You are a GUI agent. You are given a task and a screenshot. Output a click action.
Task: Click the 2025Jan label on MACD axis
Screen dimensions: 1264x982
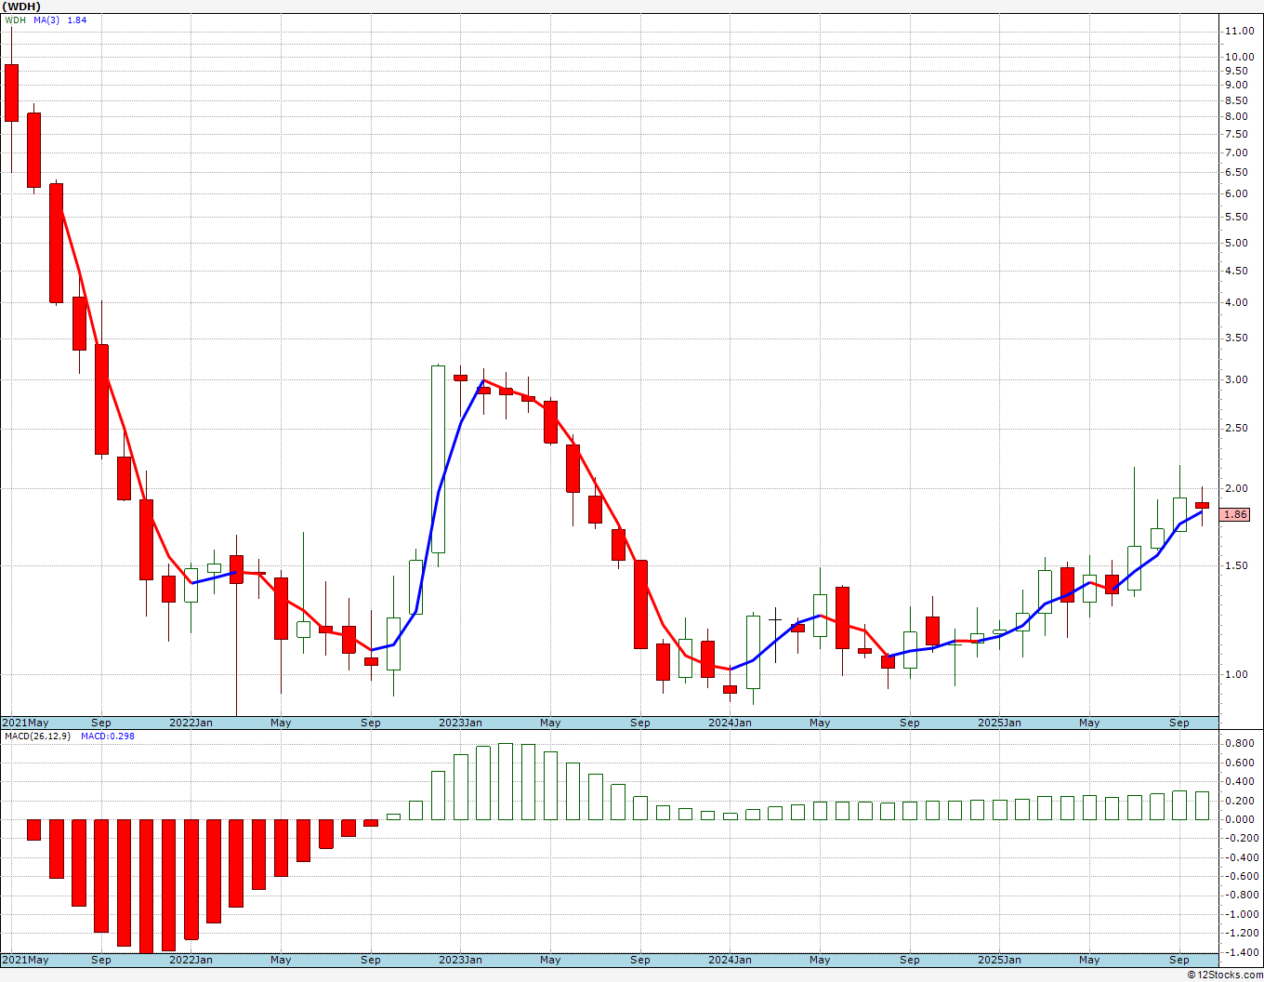(999, 960)
